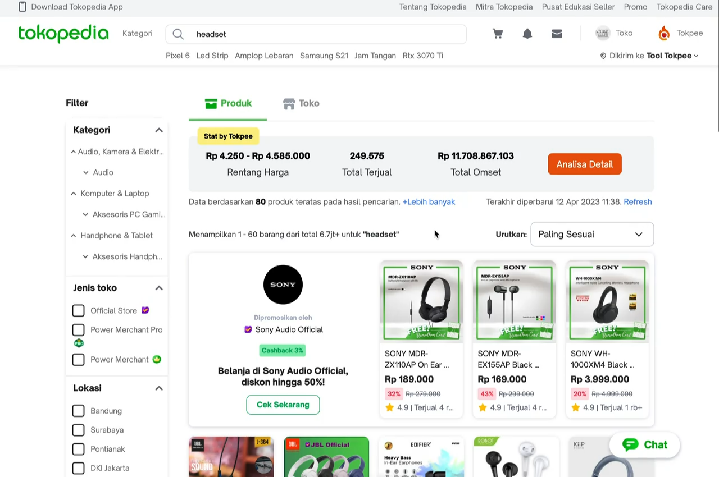Click the Amplop Lebaran suggested search
This screenshot has height=477, width=719.
pos(264,56)
